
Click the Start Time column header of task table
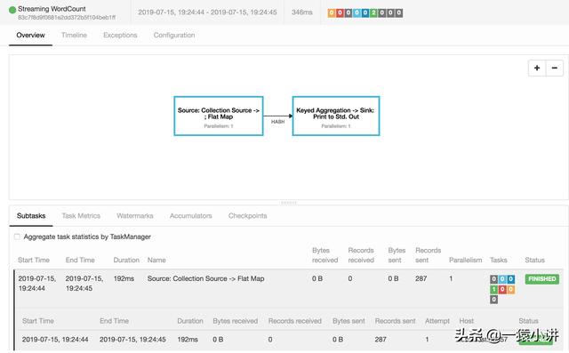pos(34,260)
